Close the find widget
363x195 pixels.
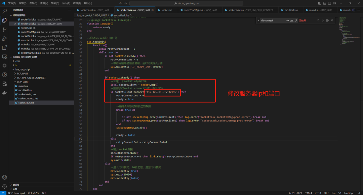[x=332, y=20]
